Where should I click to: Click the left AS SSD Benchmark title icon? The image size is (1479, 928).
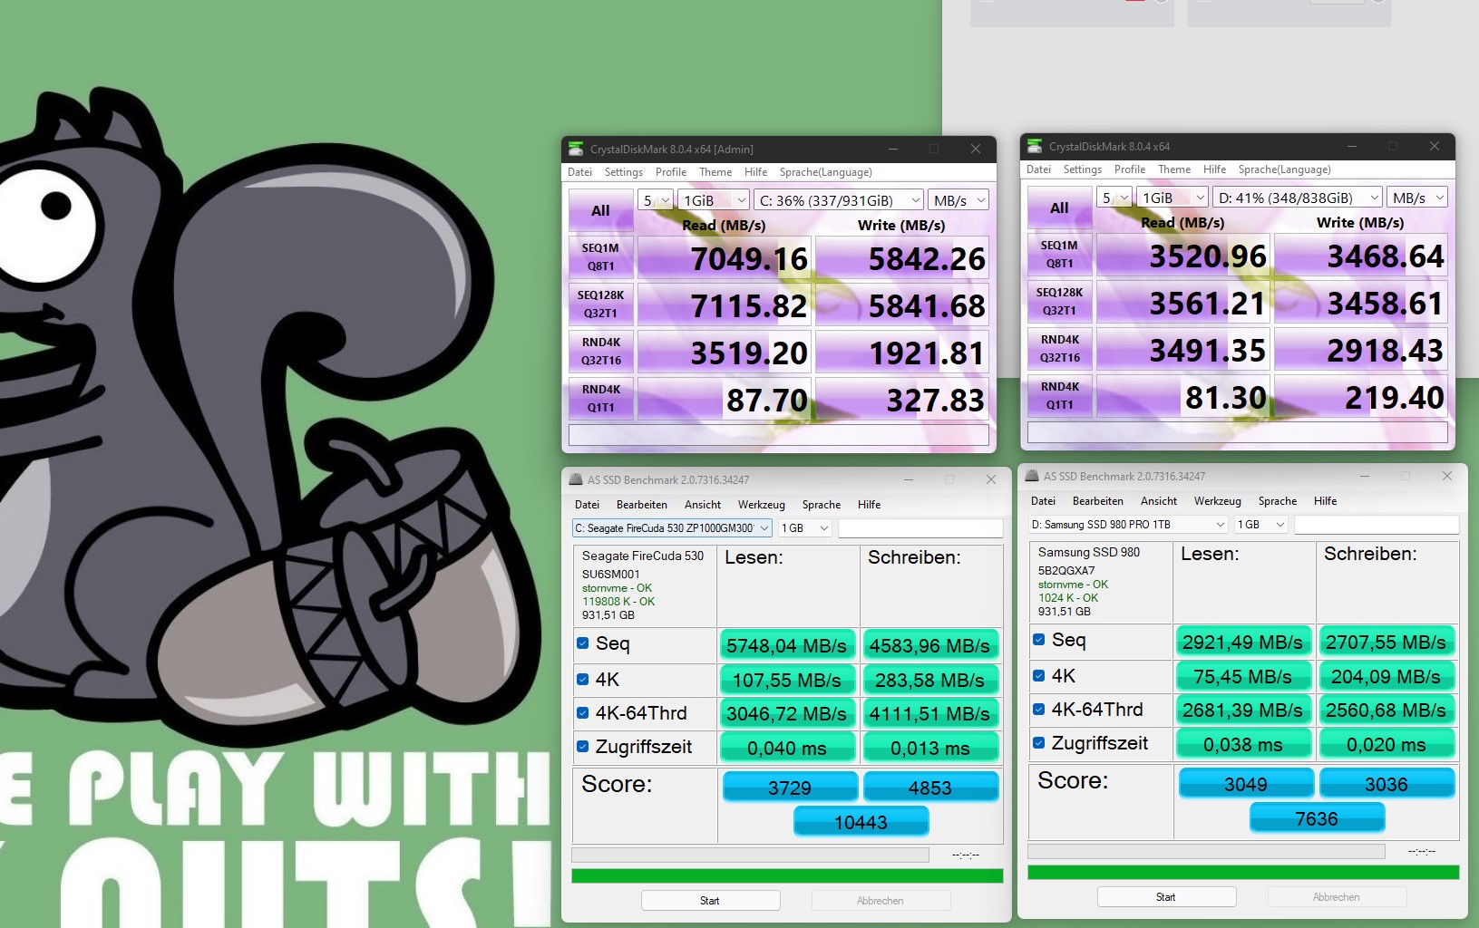(x=575, y=479)
